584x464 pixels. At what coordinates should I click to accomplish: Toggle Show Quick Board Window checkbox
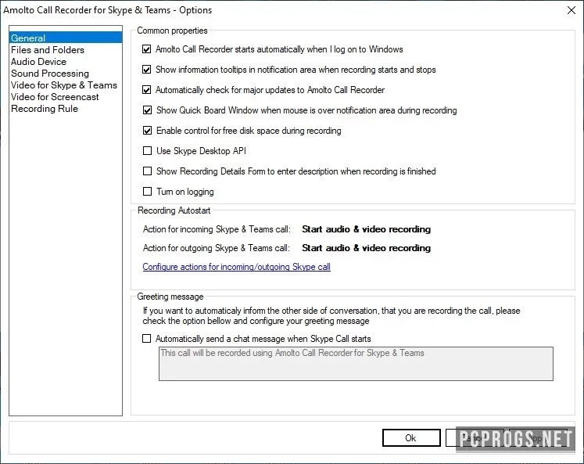(x=148, y=110)
